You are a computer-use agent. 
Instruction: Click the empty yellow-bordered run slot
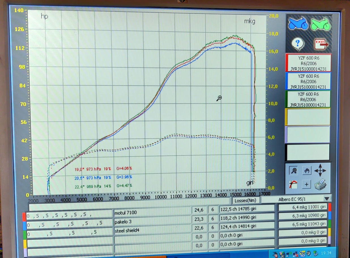pos(308,117)
